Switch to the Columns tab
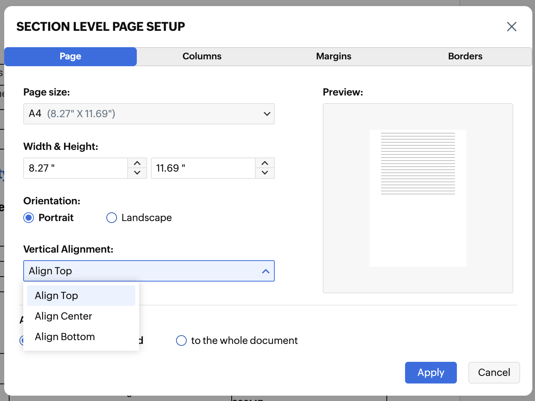The image size is (535, 401). (202, 56)
